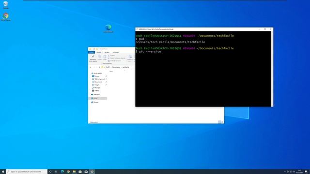This screenshot has width=310, height=174.
Task: Open the network status tray icon
Action: [291, 172]
